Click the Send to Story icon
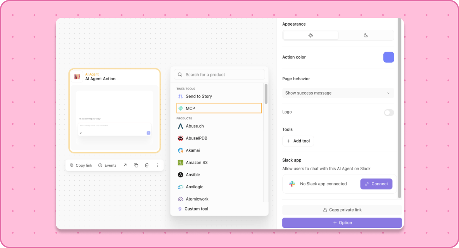Screen dimensions: 459x248 pos(180,96)
